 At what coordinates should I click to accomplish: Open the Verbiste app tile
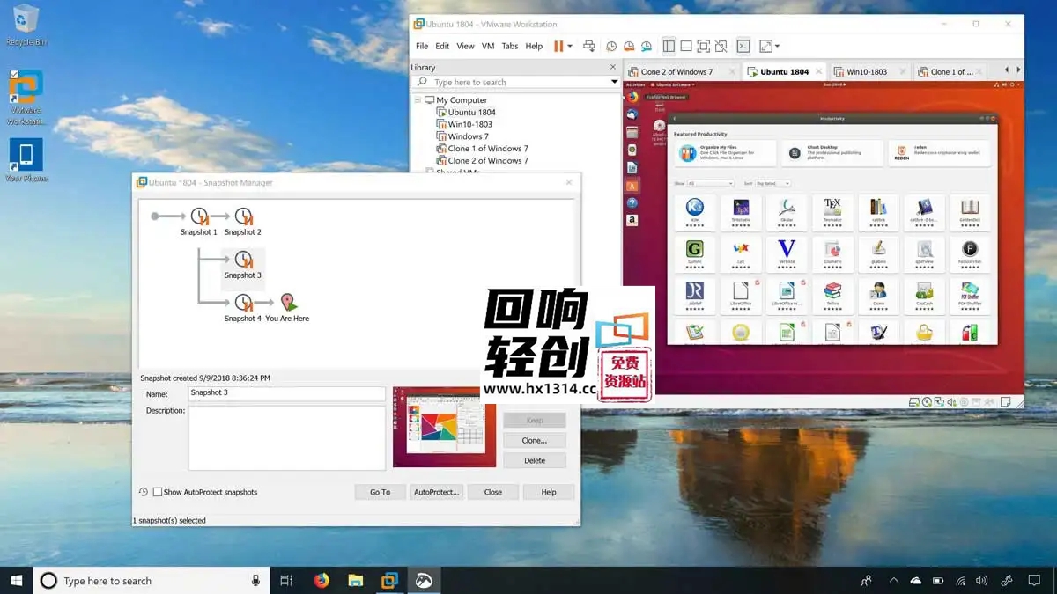tap(787, 254)
